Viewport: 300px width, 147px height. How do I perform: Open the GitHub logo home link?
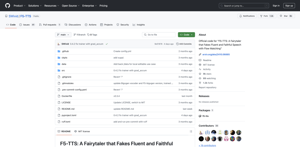point(7,6)
